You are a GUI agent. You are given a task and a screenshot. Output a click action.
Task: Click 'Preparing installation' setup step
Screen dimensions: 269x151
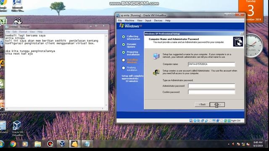133,53
